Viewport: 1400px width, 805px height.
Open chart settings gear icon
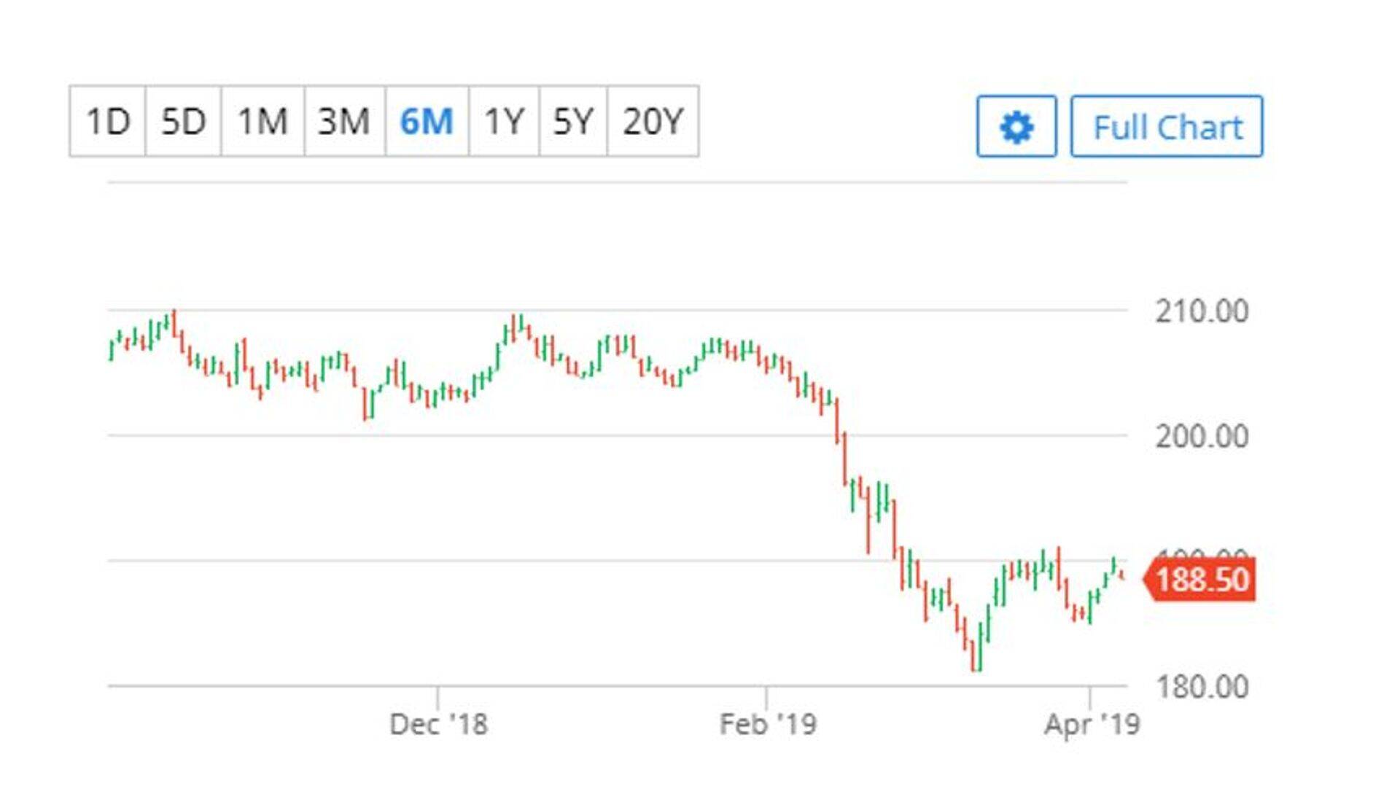coord(1016,127)
